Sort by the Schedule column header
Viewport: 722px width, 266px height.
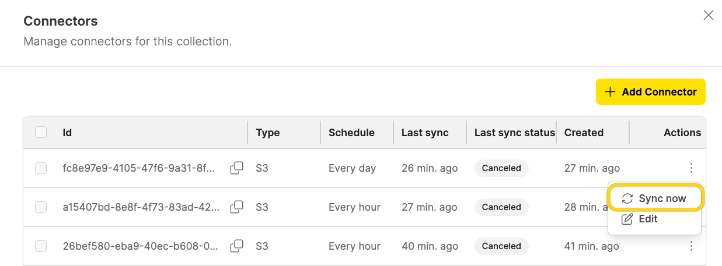(x=351, y=133)
